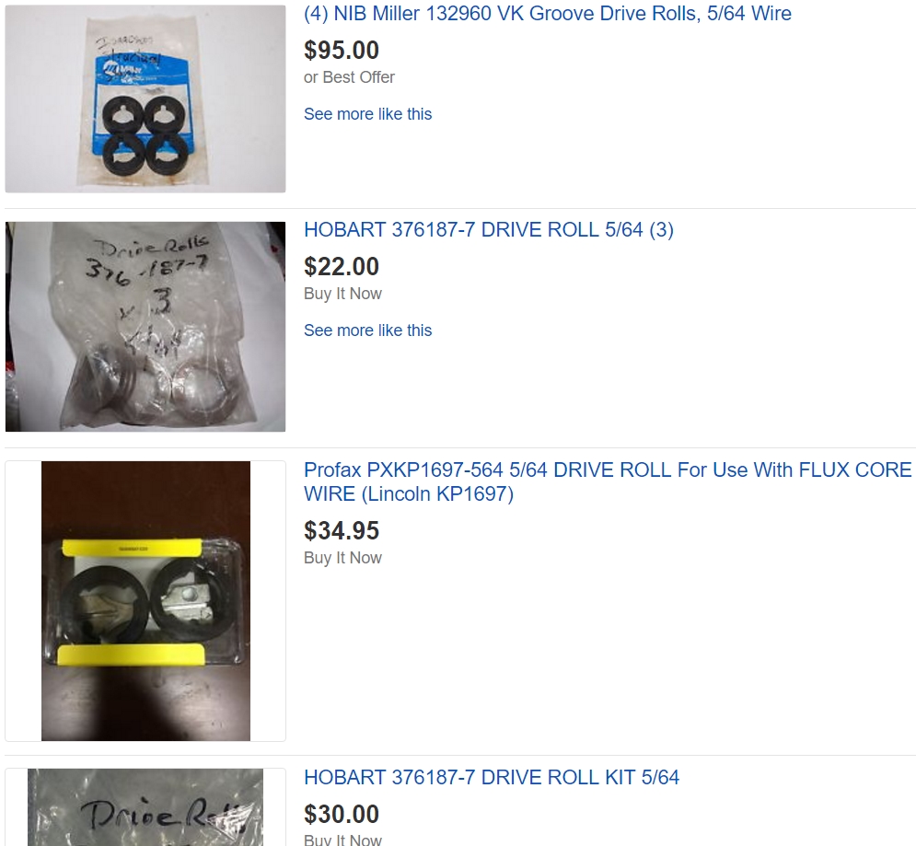Click the $30.00 price

click(x=342, y=815)
